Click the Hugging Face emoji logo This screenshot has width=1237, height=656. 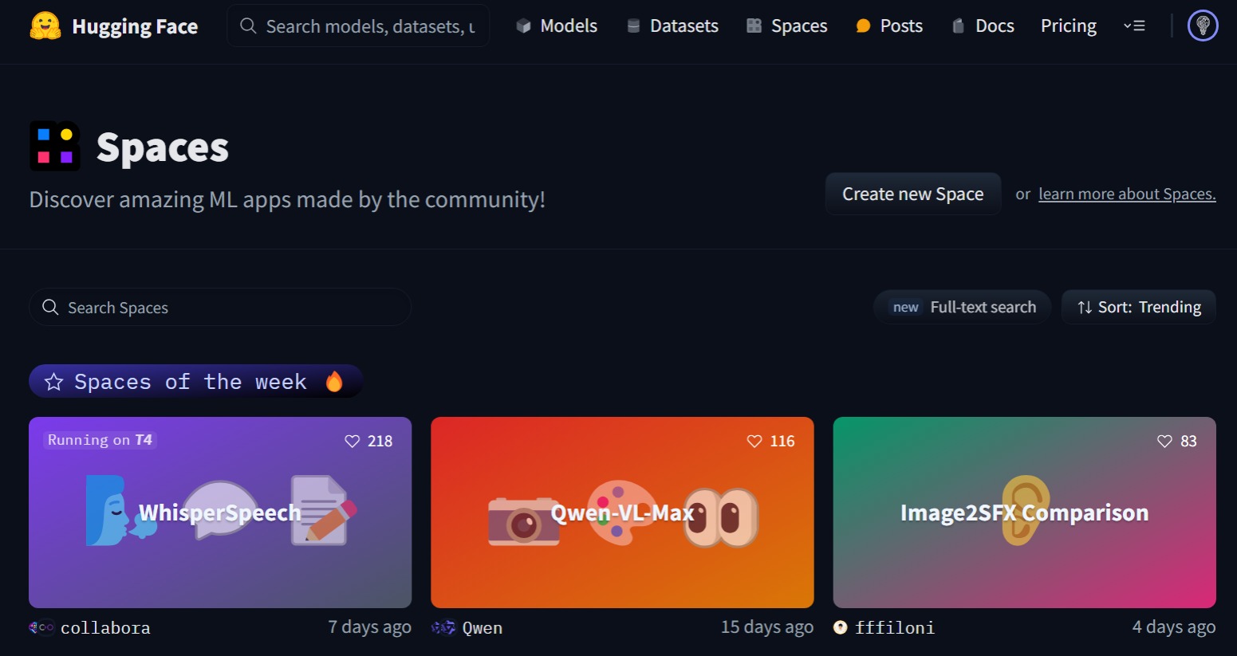(x=45, y=26)
